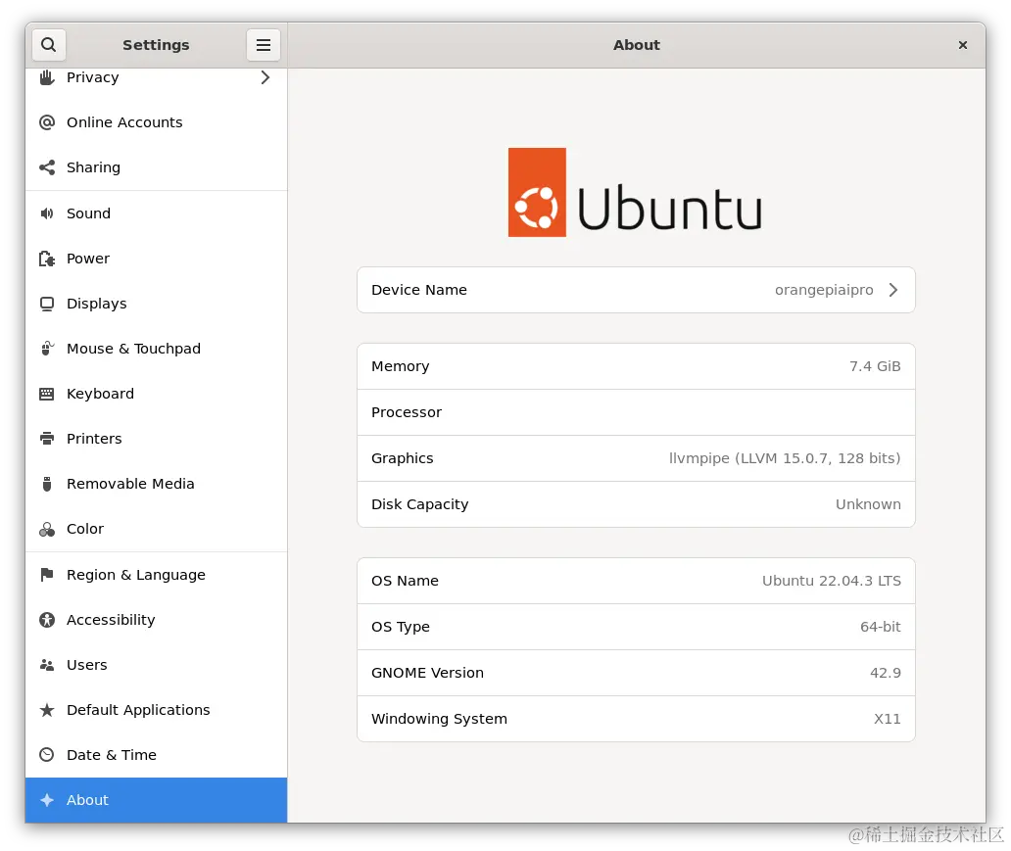Open the Displays panel
The image size is (1011, 851).
coord(156,304)
